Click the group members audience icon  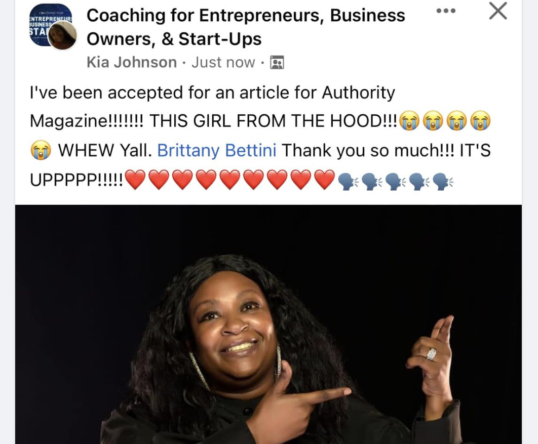[x=277, y=63]
